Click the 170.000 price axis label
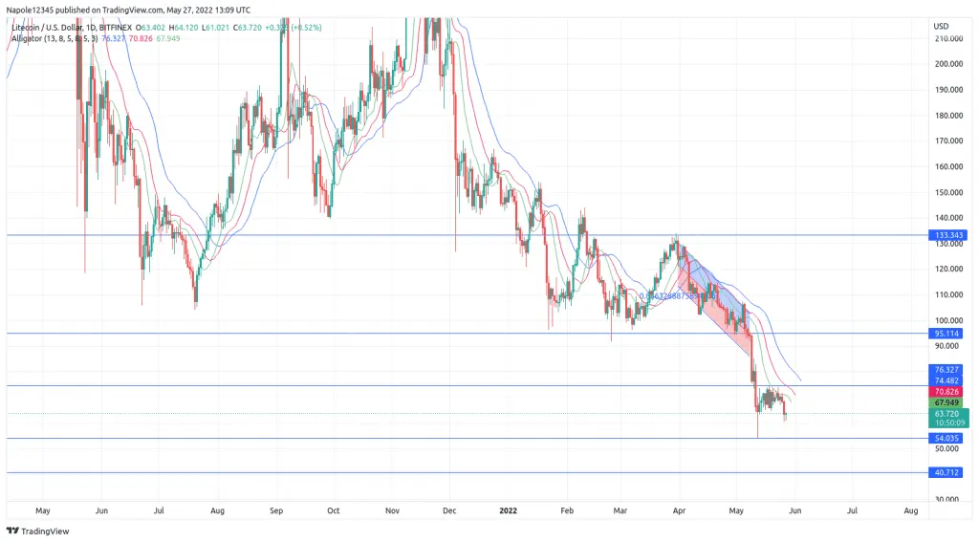This screenshot has width=979, height=542. (948, 141)
